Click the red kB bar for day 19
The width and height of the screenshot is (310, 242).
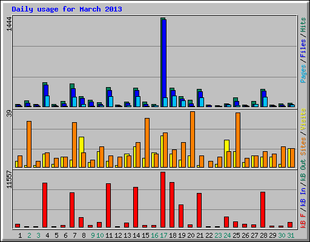click(181, 216)
